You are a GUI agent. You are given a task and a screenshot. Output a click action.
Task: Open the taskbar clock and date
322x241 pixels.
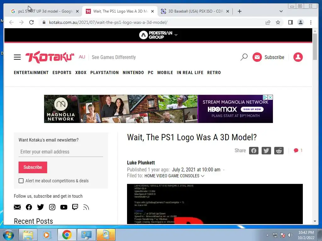tap(306, 235)
